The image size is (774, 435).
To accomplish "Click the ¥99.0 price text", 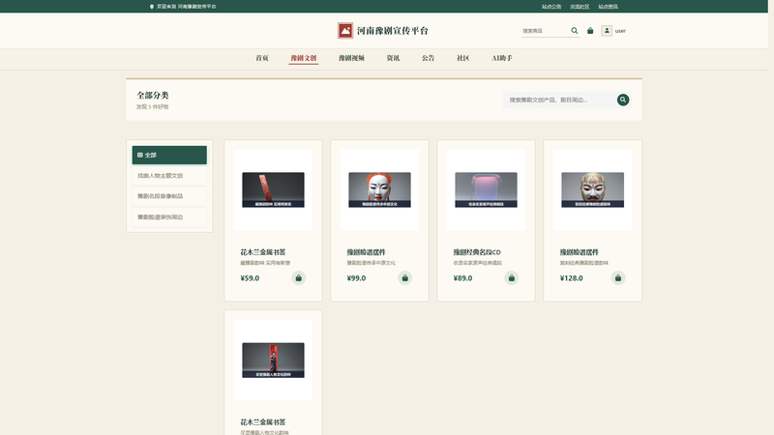I will [x=356, y=278].
